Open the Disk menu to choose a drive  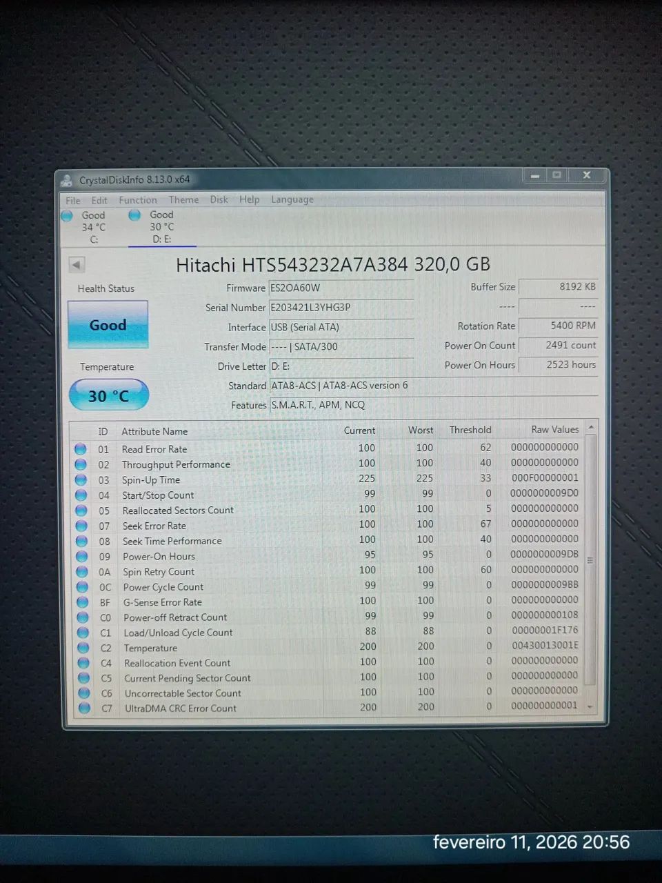219,199
